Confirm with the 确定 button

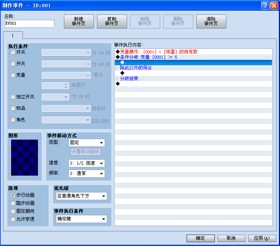coord(200,238)
